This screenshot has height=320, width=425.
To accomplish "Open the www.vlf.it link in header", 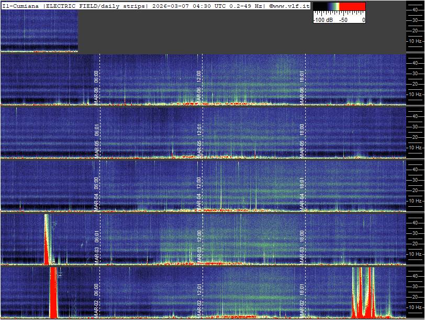I will (289, 5).
